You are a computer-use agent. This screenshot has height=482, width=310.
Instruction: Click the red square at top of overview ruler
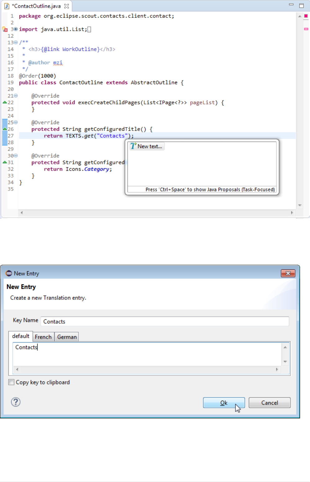(x=306, y=16)
